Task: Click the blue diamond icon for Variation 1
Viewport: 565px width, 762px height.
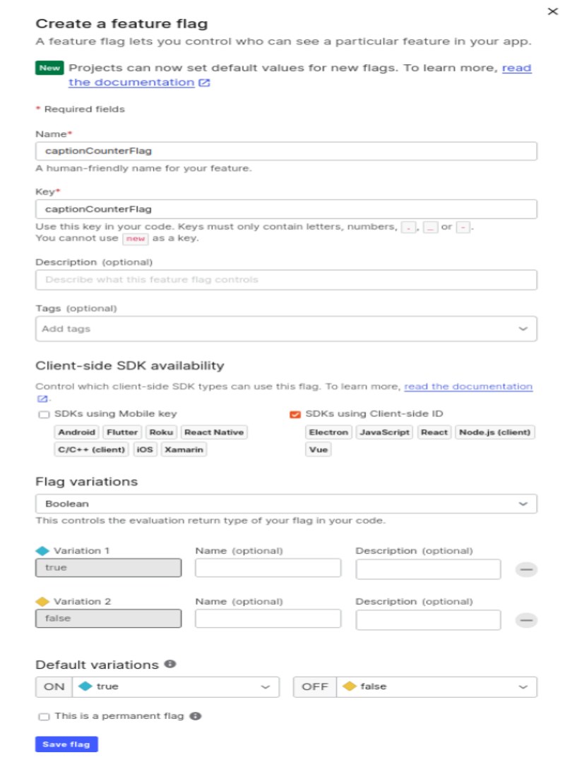Action: point(42,550)
